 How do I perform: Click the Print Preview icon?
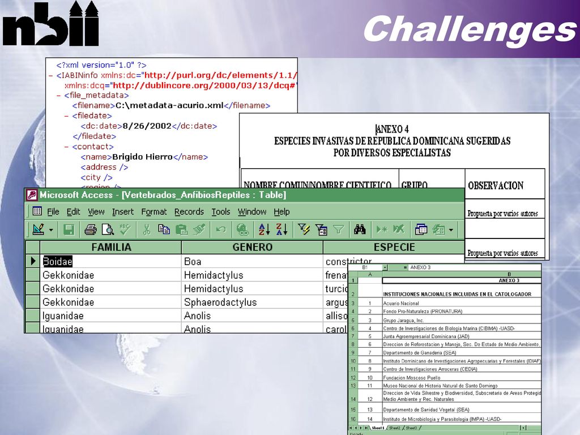108,230
